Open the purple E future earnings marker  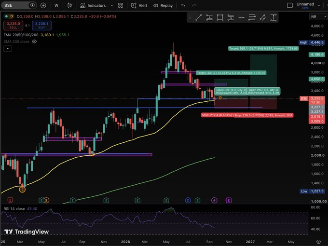[229, 200]
